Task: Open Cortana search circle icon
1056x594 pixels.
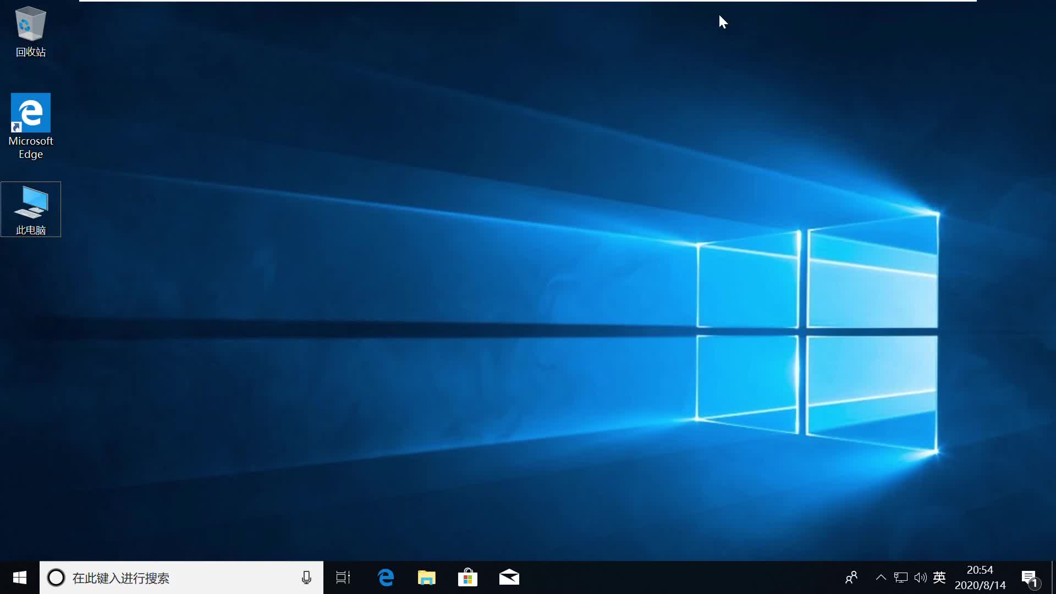Action: (56, 577)
